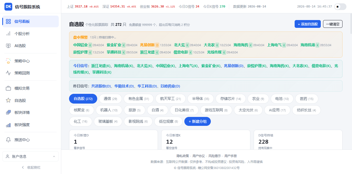Open 以岭药业(D) in 昨日信号 list
The image size is (352, 174).
(170, 86)
